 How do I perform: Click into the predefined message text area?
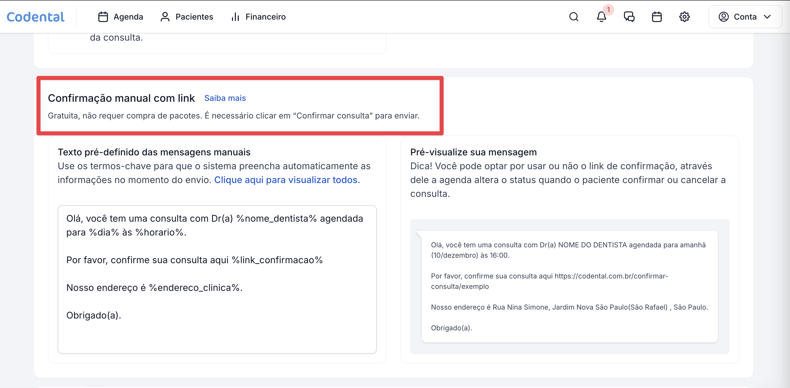click(x=217, y=279)
